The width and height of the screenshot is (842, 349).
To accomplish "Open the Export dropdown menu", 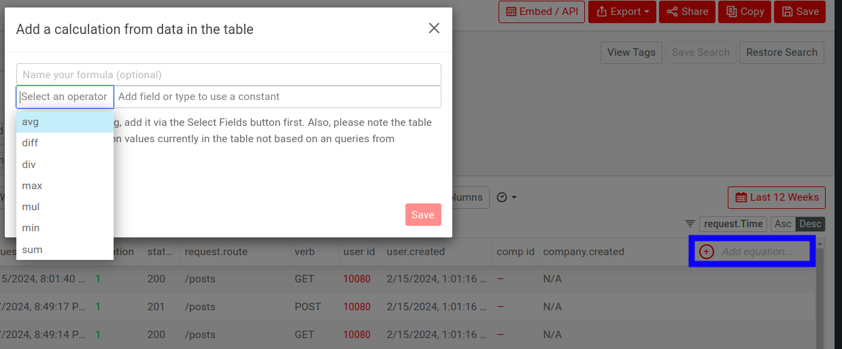I will 622,12.
